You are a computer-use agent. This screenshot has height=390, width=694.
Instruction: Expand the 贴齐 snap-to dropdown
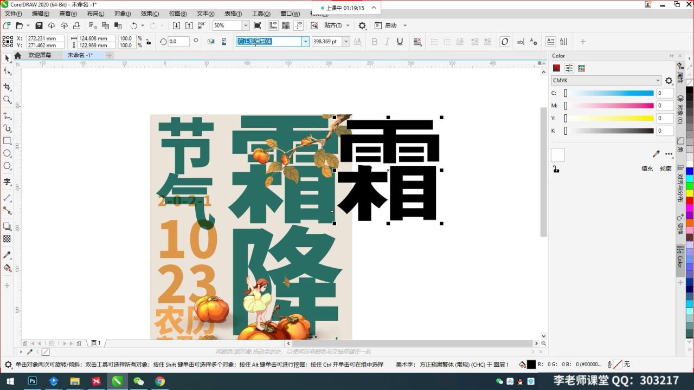(348, 25)
